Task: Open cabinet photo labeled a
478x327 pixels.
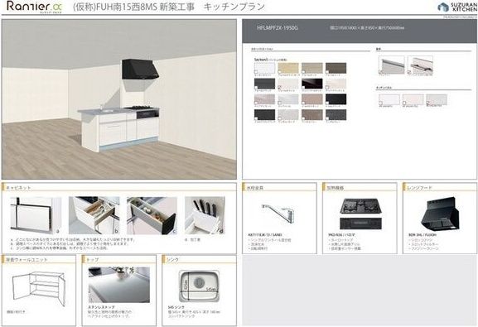Action: point(36,215)
